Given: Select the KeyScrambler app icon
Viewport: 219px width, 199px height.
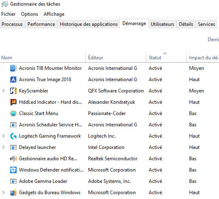Looking at the screenshot, I should 13,91.
